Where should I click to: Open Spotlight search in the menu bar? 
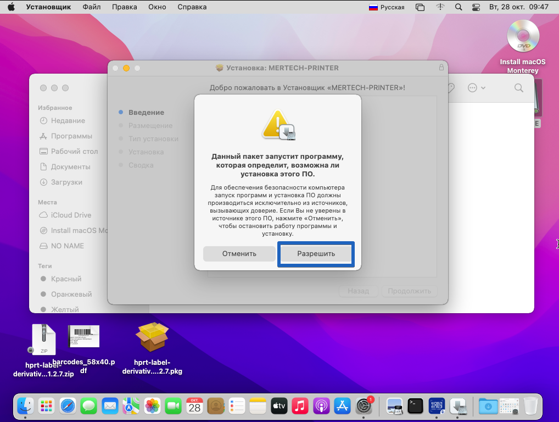click(459, 7)
